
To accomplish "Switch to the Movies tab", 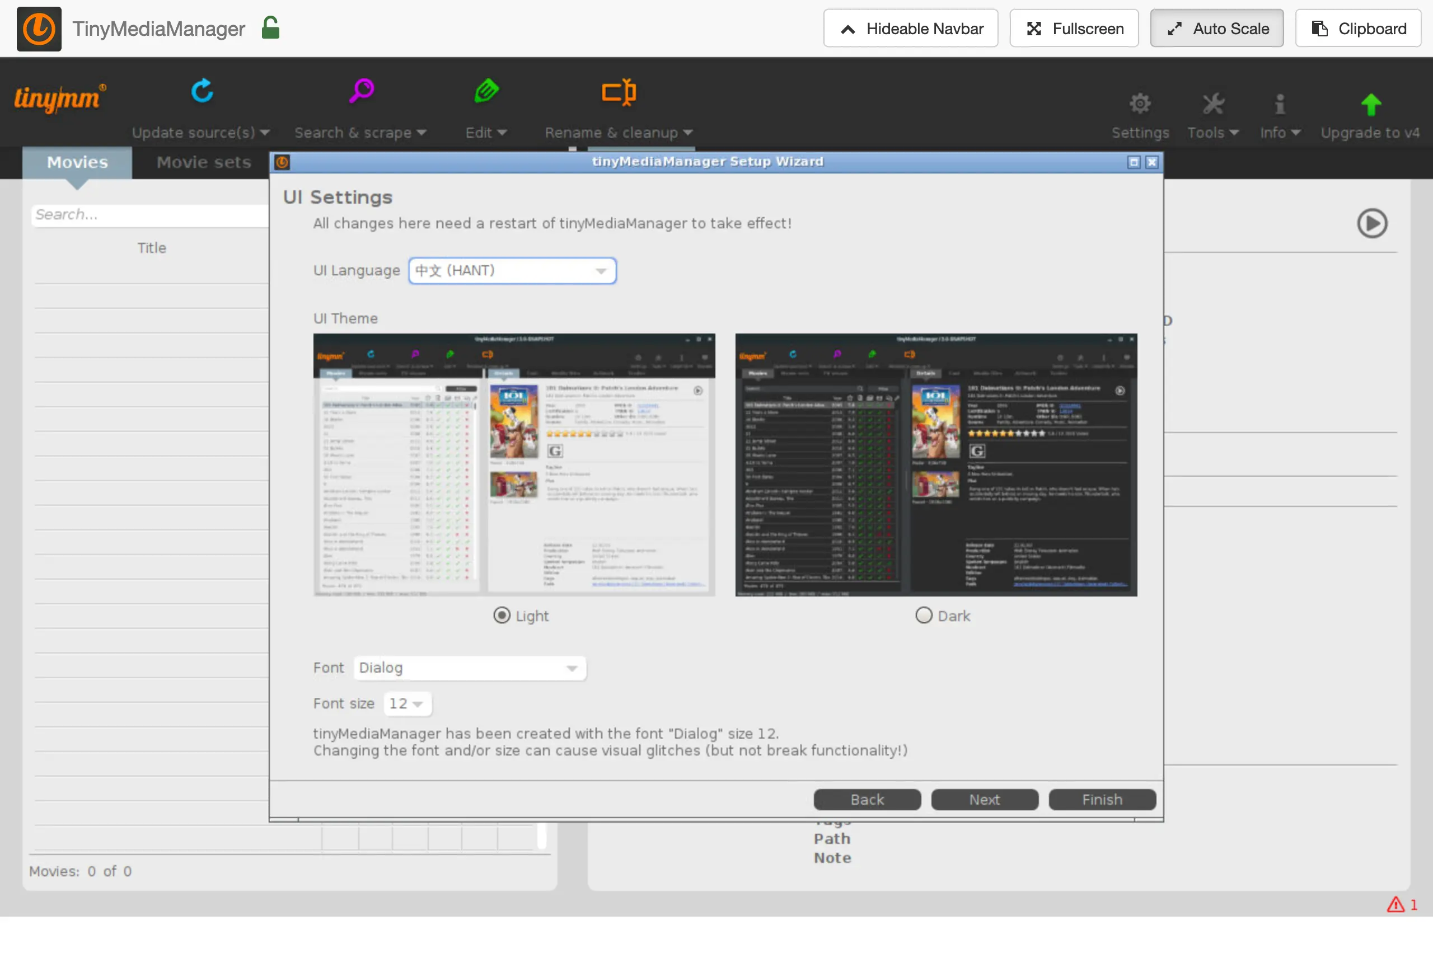I will pos(77,162).
